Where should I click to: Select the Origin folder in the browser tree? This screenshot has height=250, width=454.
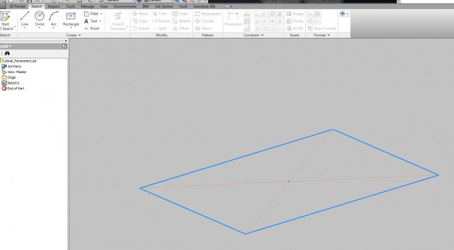pos(11,78)
